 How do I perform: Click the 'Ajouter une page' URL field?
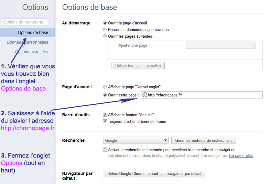click(x=220, y=45)
